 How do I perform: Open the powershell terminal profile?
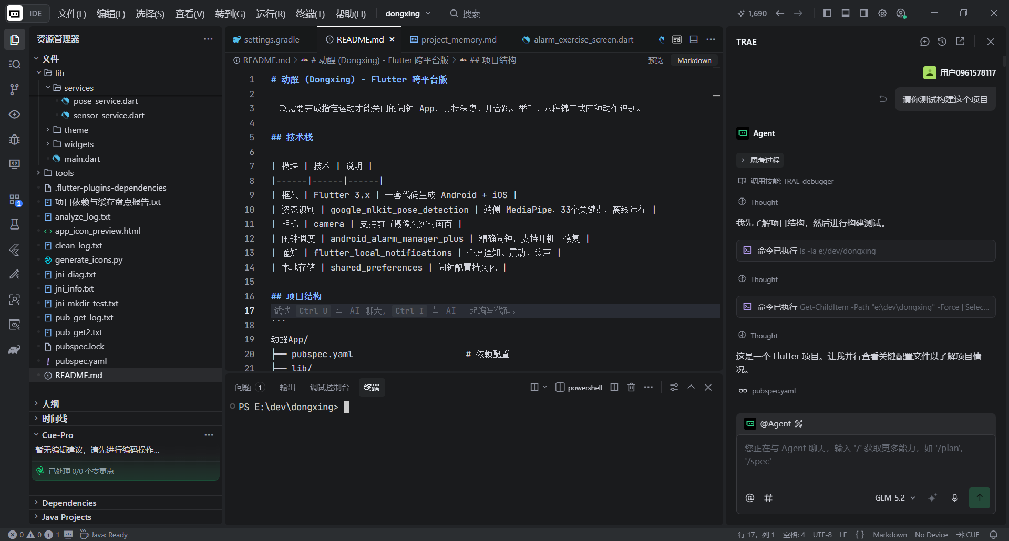pos(579,387)
